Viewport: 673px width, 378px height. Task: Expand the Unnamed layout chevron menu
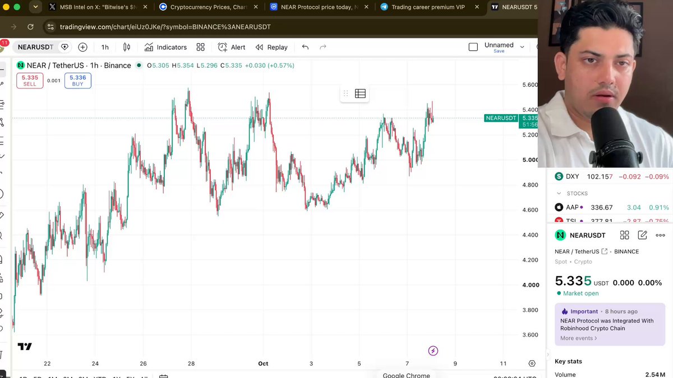[522, 47]
